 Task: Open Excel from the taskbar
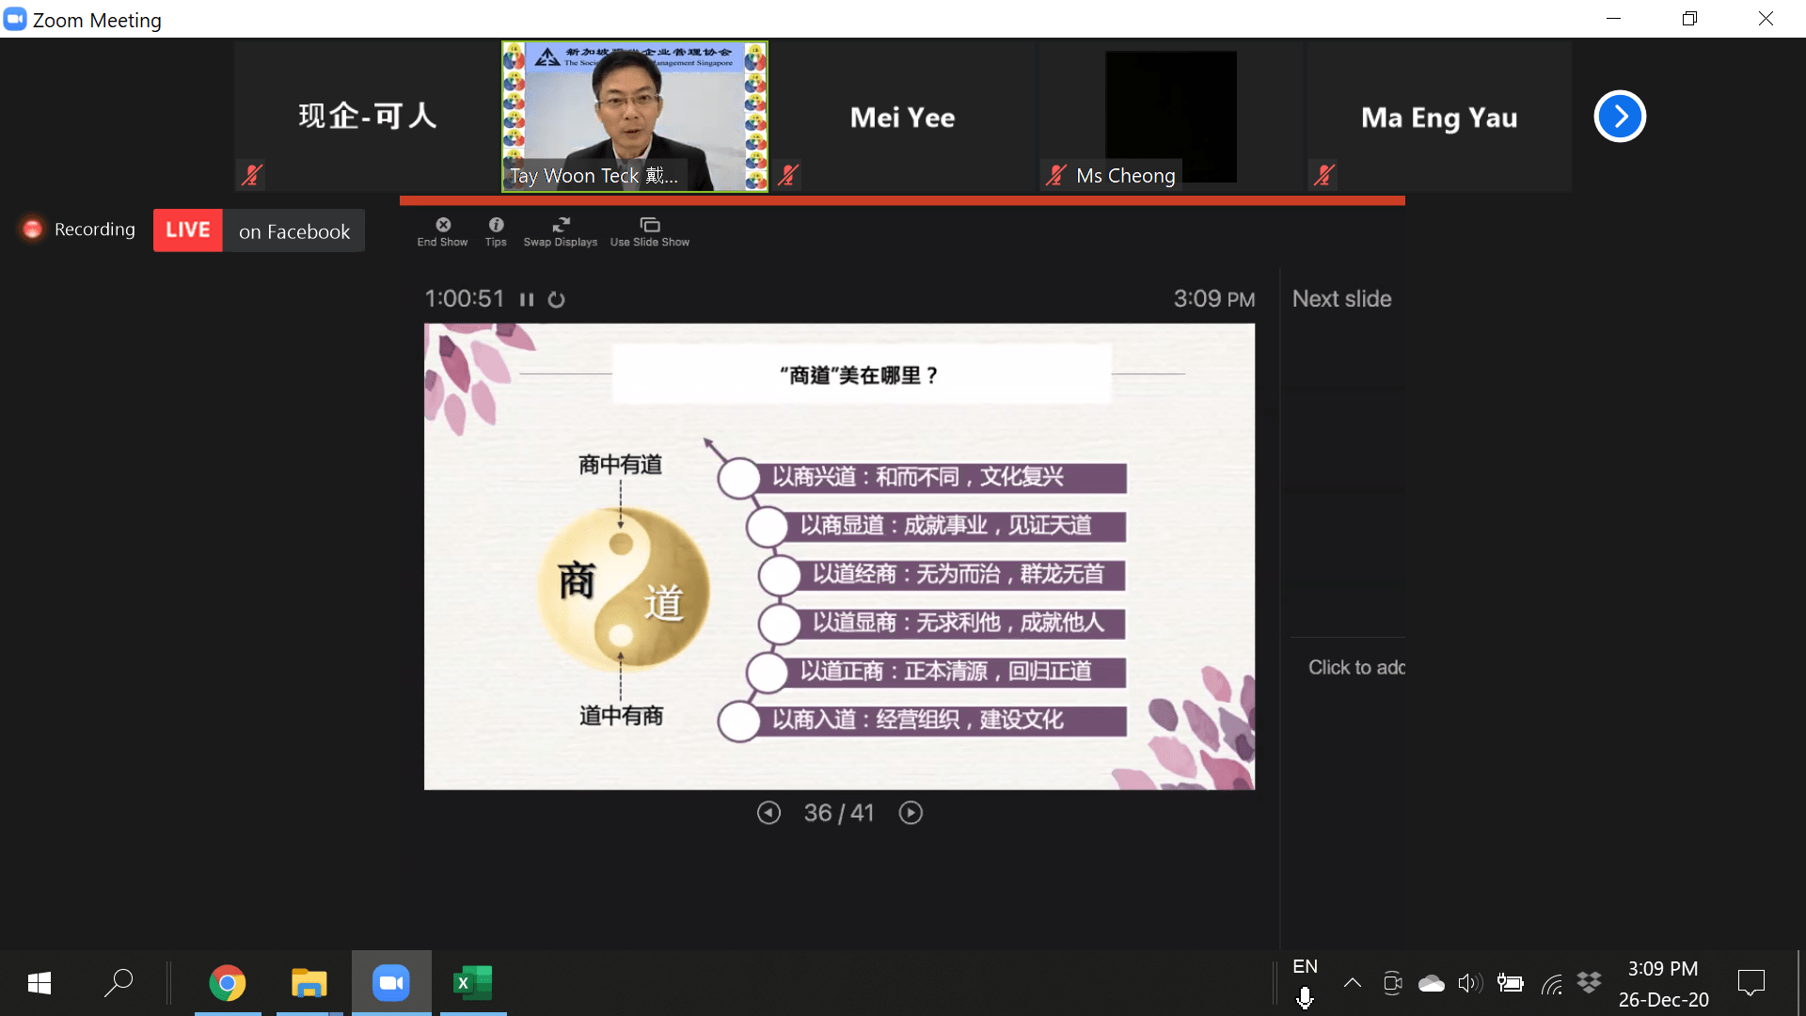coord(472,984)
